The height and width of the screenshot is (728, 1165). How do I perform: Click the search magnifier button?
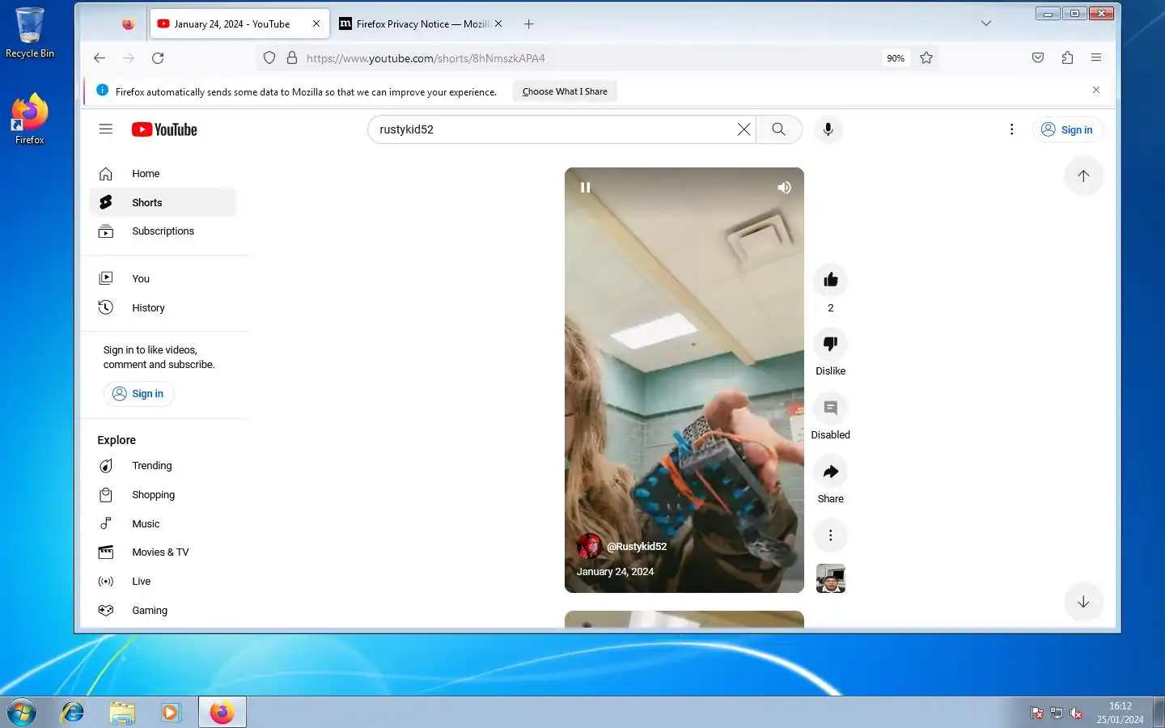click(x=778, y=129)
